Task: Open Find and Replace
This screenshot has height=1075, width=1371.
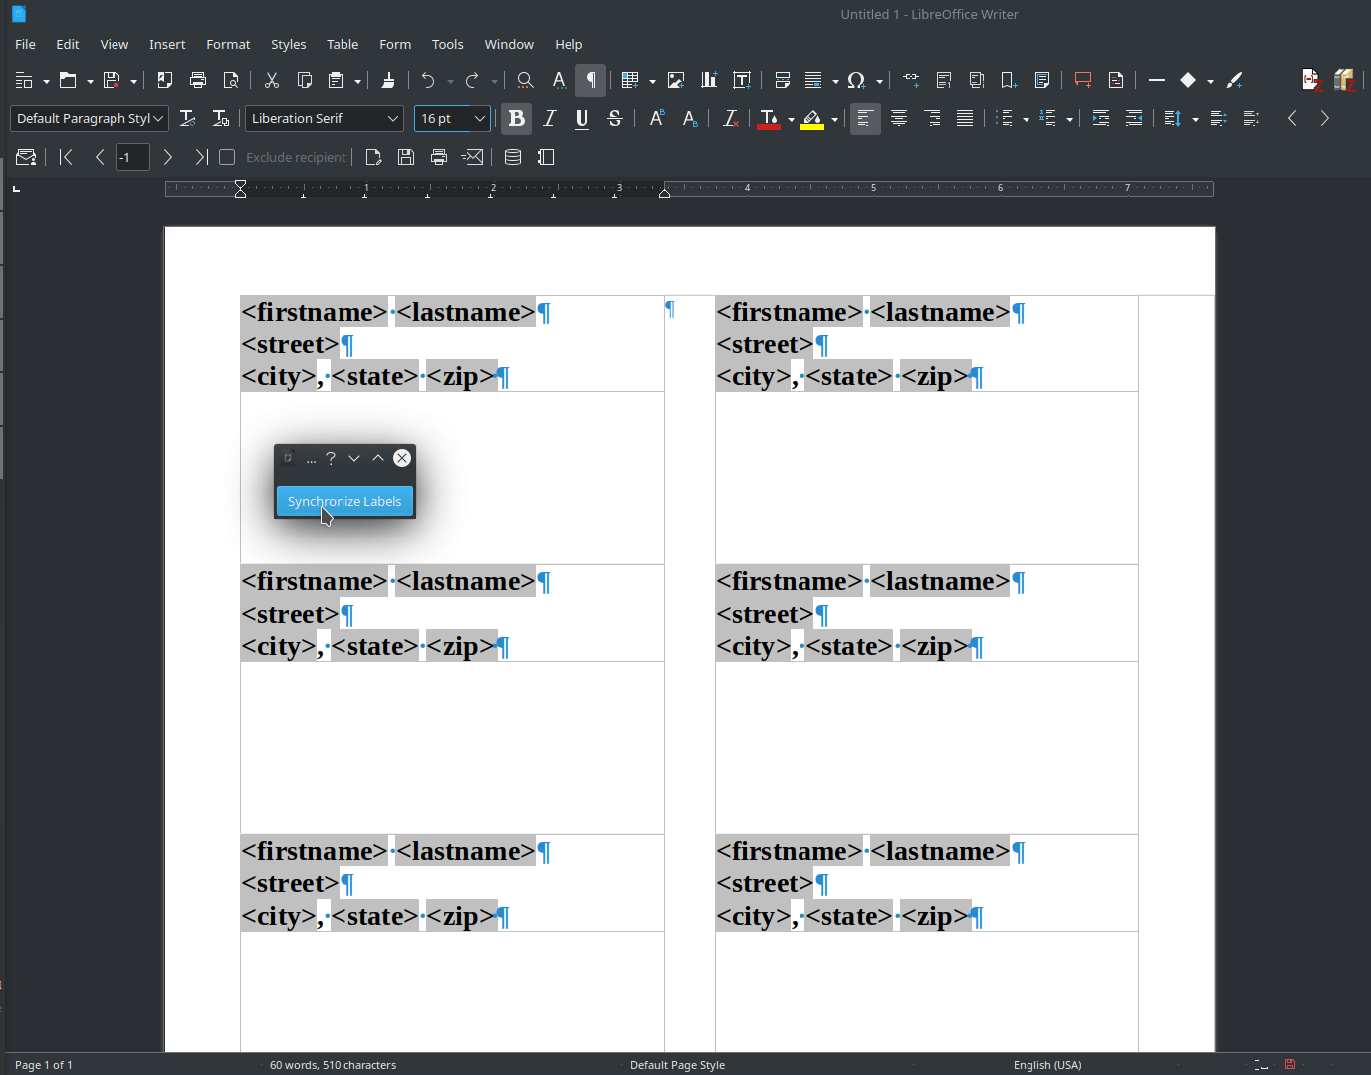Action: pyautogui.click(x=525, y=80)
